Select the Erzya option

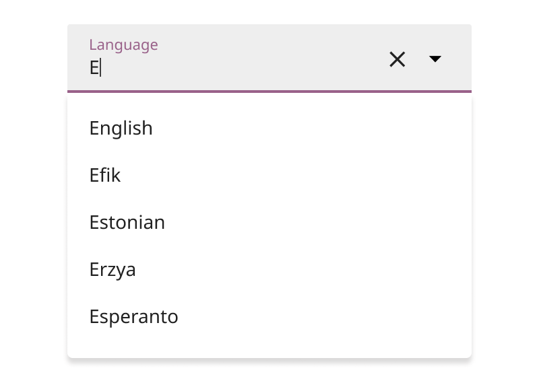pos(113,270)
